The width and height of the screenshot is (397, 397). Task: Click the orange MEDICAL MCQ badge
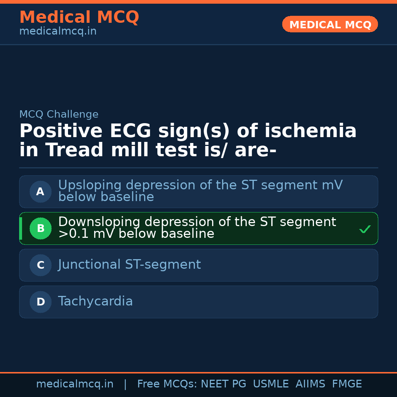pos(330,24)
